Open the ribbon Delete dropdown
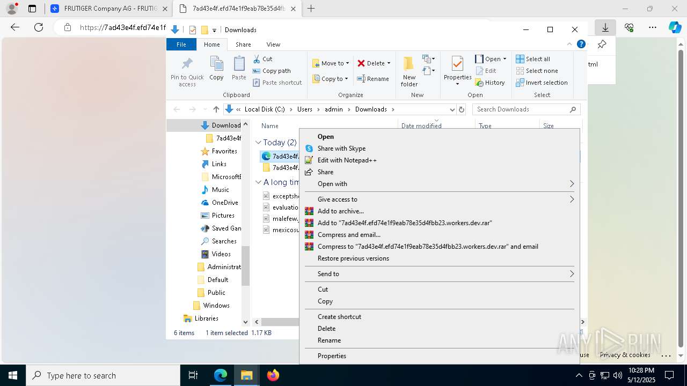This screenshot has width=687, height=386. (374, 63)
